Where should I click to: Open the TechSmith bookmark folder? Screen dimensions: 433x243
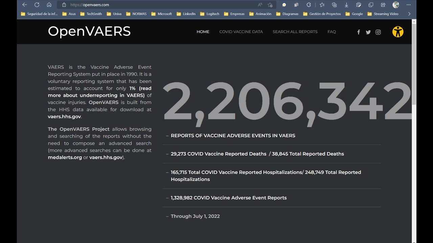(x=91, y=14)
